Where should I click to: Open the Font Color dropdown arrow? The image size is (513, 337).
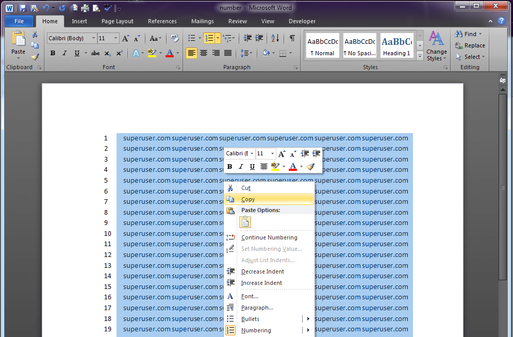coord(177,53)
